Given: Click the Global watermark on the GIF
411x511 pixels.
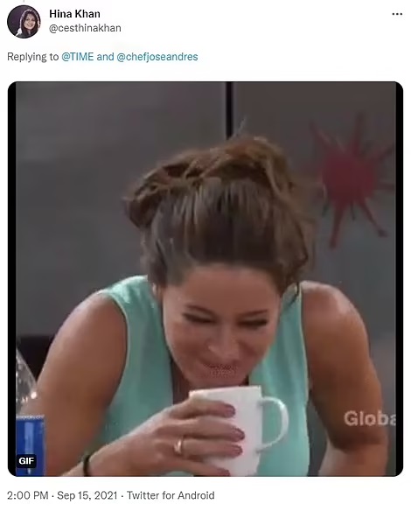Looking at the screenshot, I should pos(370,418).
